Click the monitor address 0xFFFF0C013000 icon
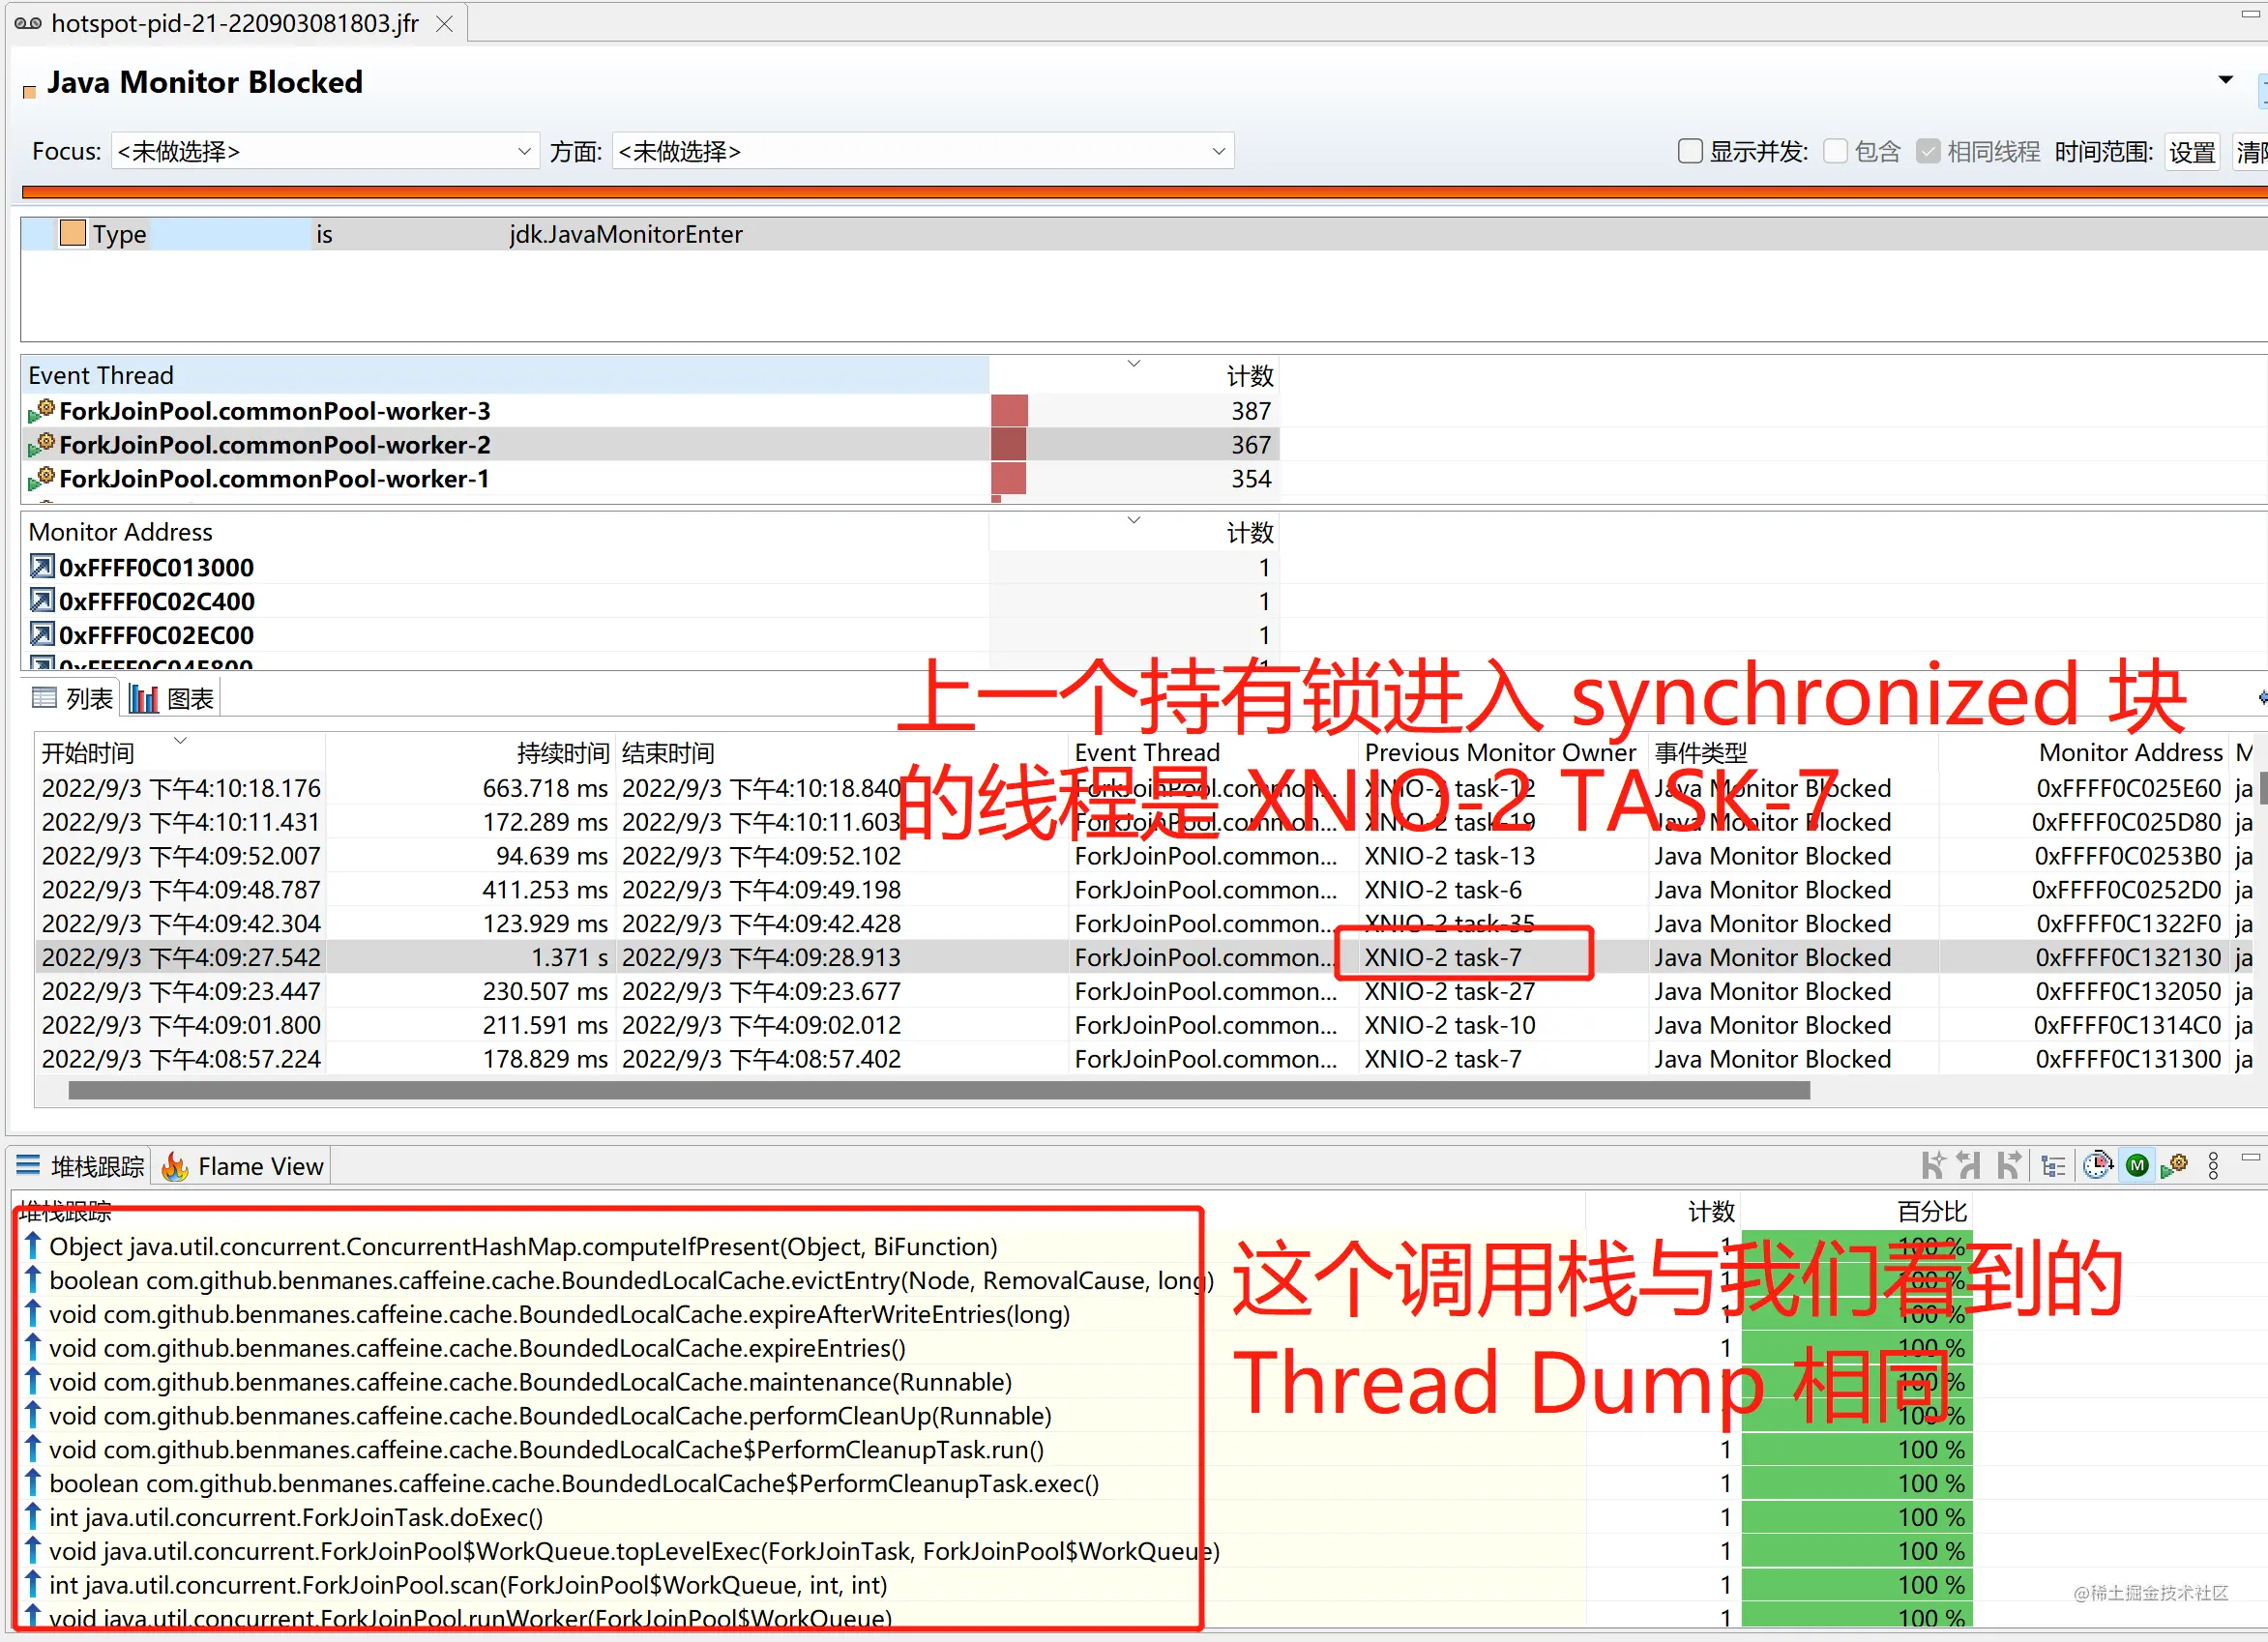The height and width of the screenshot is (1642, 2268). click(42, 567)
